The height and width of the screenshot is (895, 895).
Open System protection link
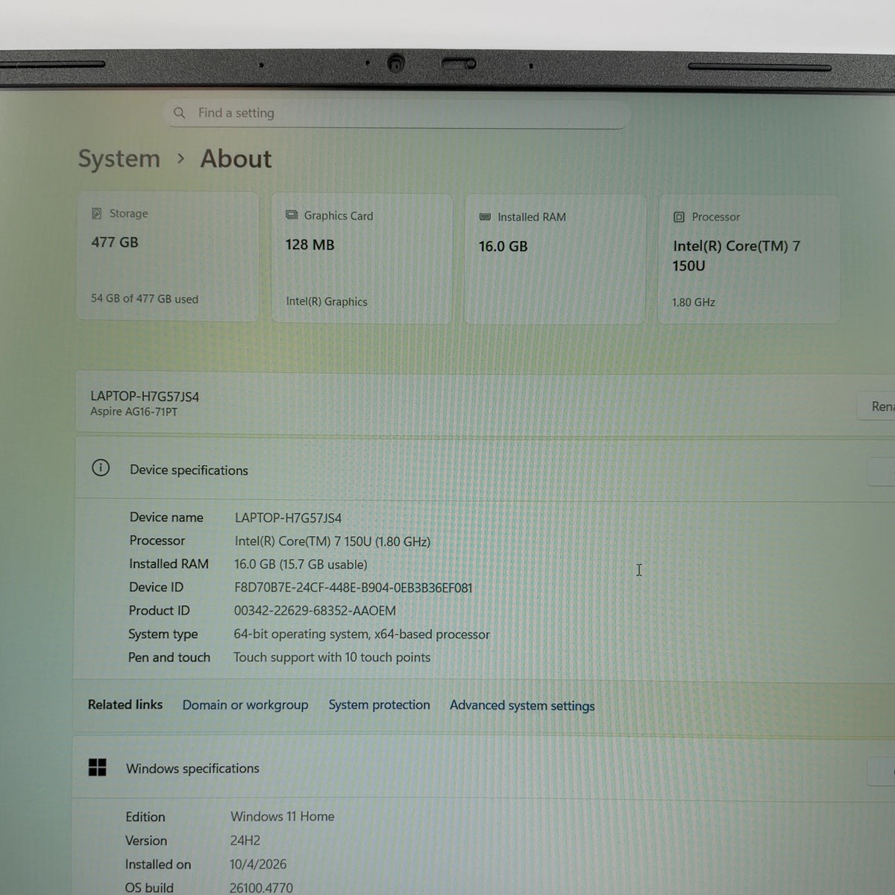379,705
